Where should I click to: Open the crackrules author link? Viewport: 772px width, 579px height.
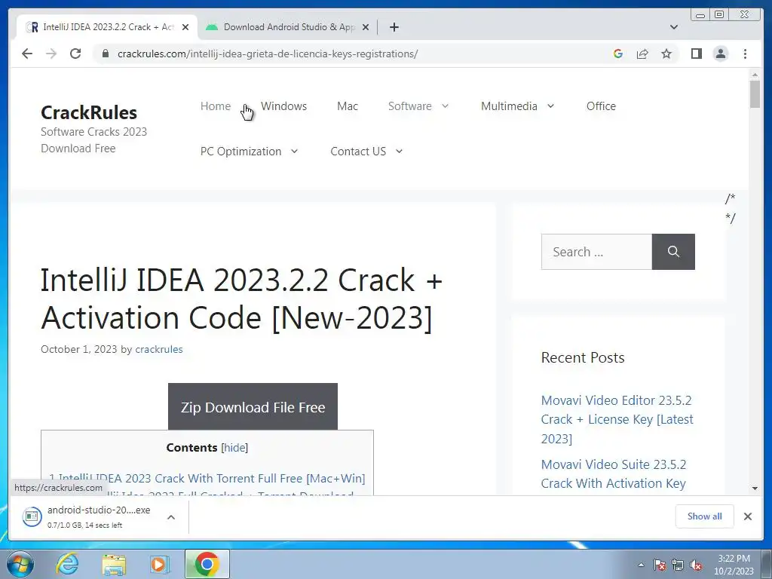click(158, 349)
